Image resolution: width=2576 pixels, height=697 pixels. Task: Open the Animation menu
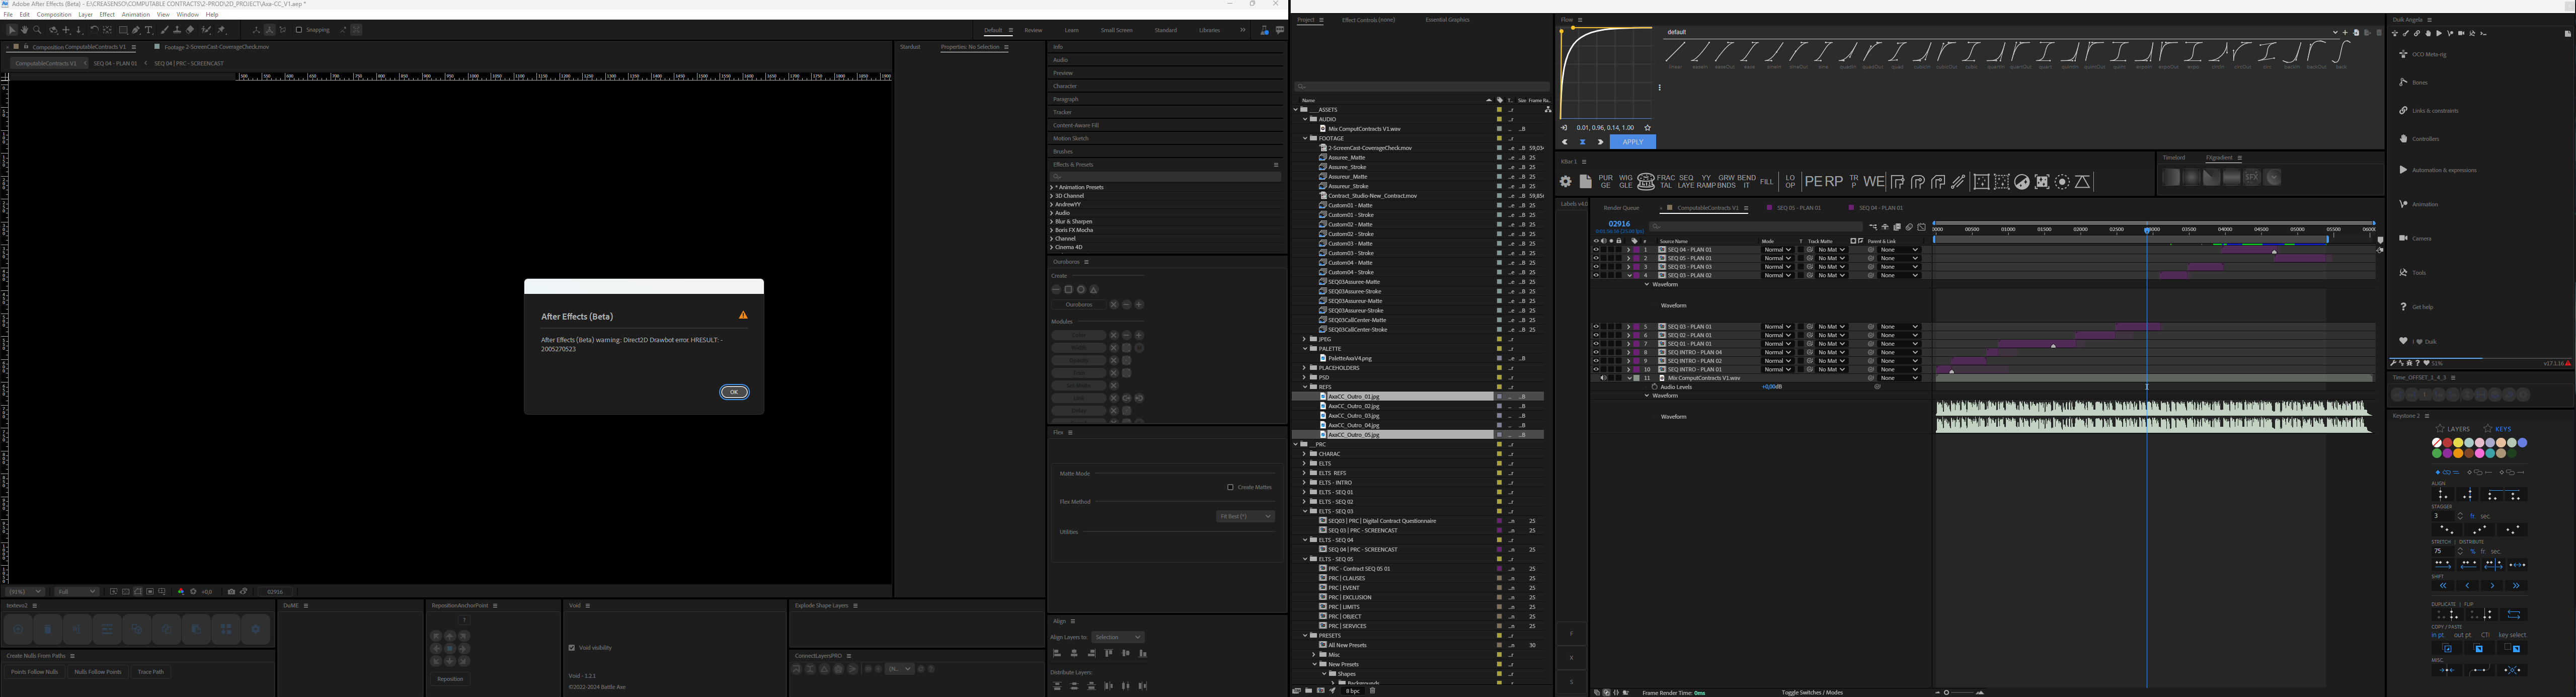click(x=135, y=15)
